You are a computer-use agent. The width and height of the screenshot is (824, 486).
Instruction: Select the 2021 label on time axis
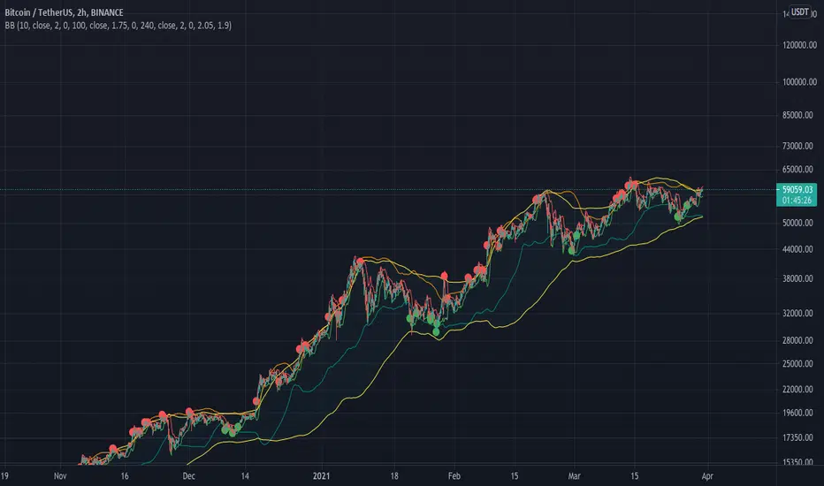click(321, 476)
